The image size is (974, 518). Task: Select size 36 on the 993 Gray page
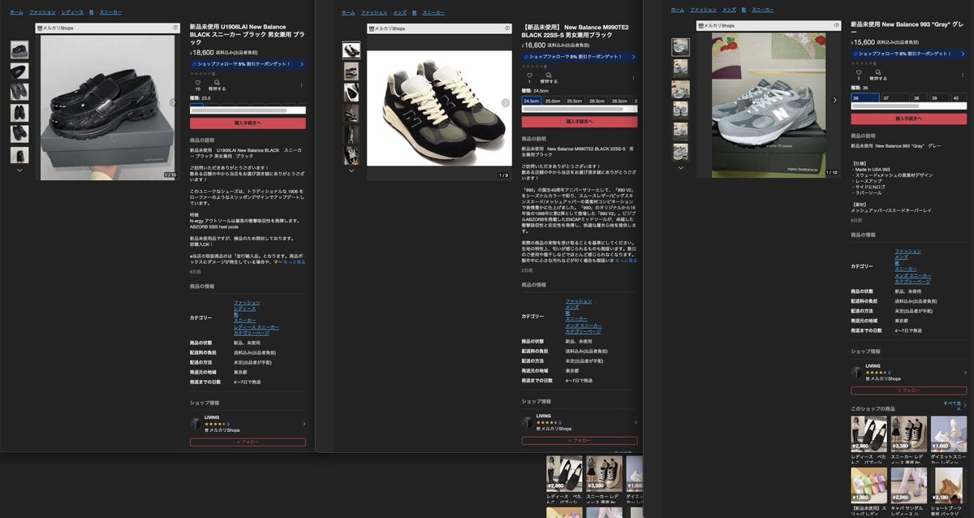(865, 97)
